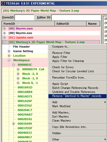
Task: Click the [00] Skyrim.esm file label
Action: [21, 28]
